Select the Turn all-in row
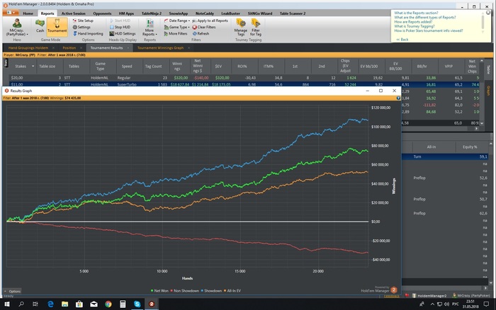The image size is (496, 310). (445, 156)
